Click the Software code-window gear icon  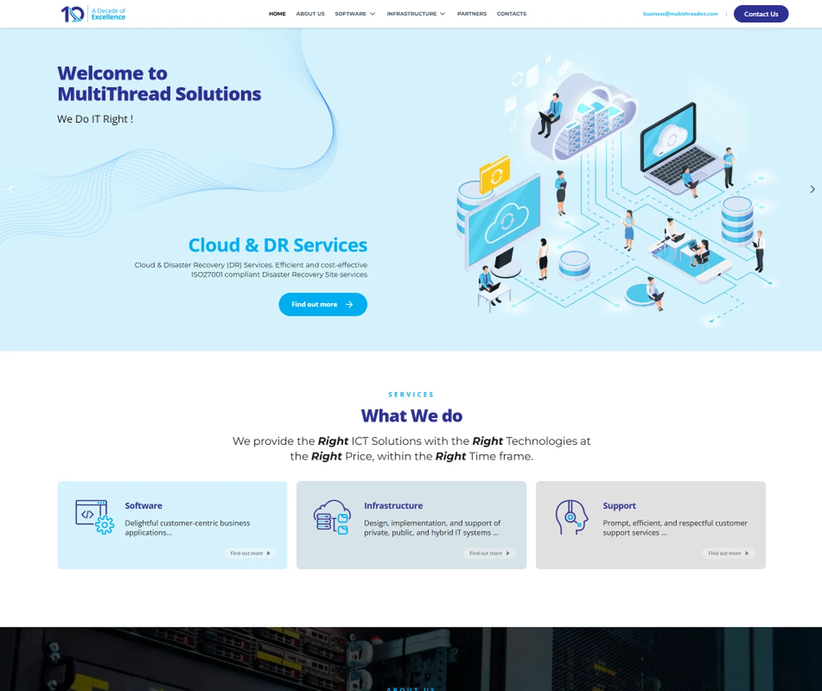click(95, 517)
